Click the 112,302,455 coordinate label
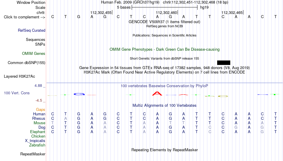 101,12
